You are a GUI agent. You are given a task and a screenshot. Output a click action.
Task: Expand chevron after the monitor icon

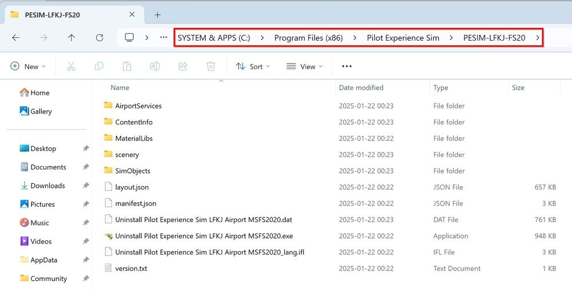pyautogui.click(x=146, y=38)
